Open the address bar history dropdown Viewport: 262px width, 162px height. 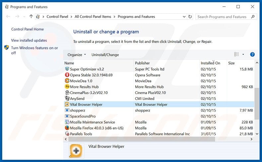click(x=184, y=17)
